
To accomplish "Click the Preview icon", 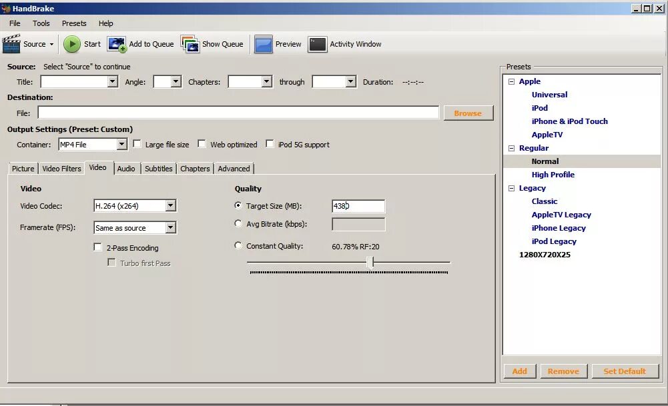I will tap(264, 44).
